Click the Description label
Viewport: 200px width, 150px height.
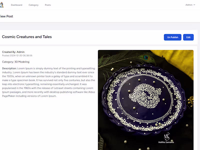(8, 68)
